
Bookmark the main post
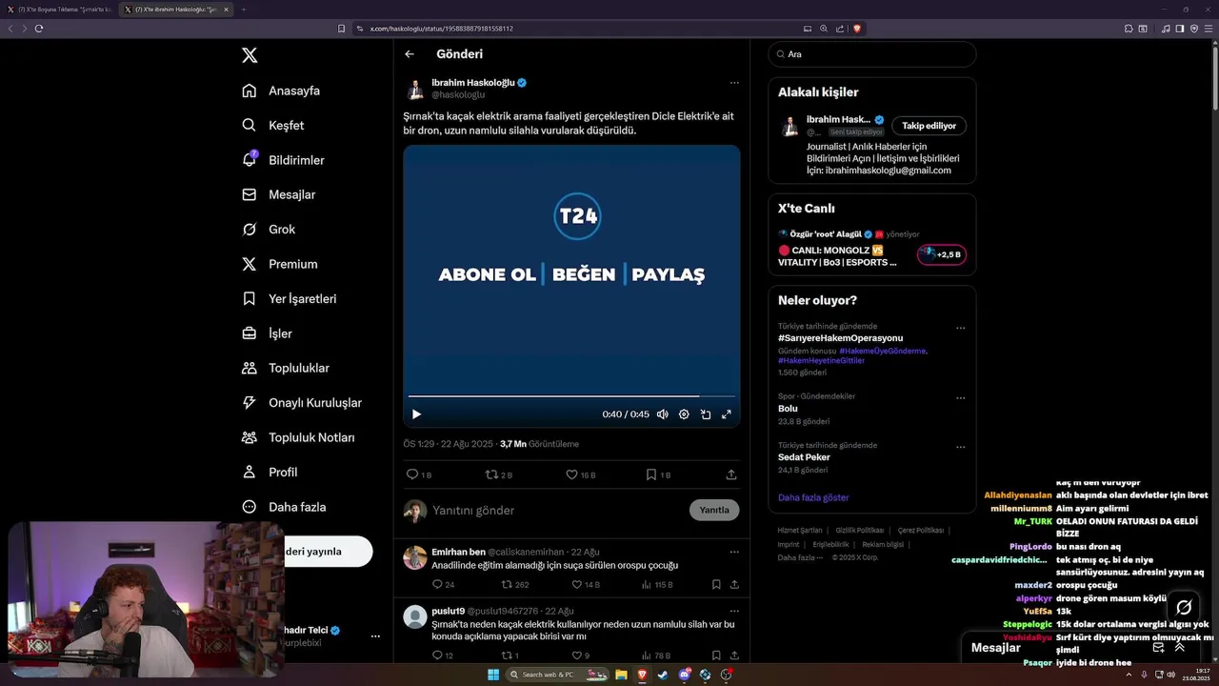point(658,474)
